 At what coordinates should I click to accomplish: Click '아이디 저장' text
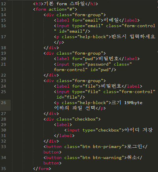coord(138,130)
